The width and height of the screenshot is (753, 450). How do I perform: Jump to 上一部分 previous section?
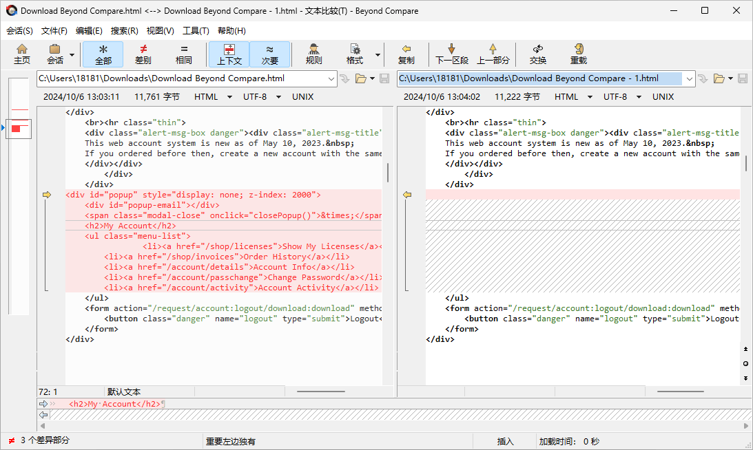[x=493, y=54]
